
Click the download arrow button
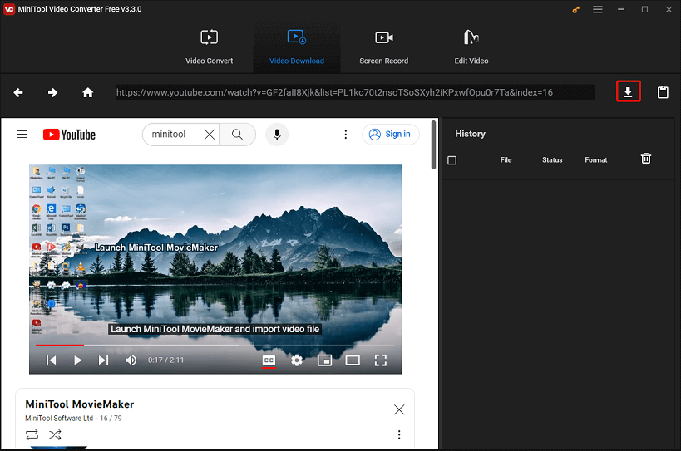pyautogui.click(x=628, y=91)
